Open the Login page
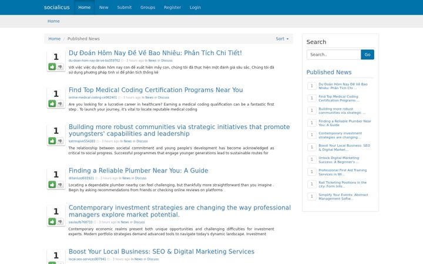This screenshot has height=264, width=423. [x=195, y=7]
